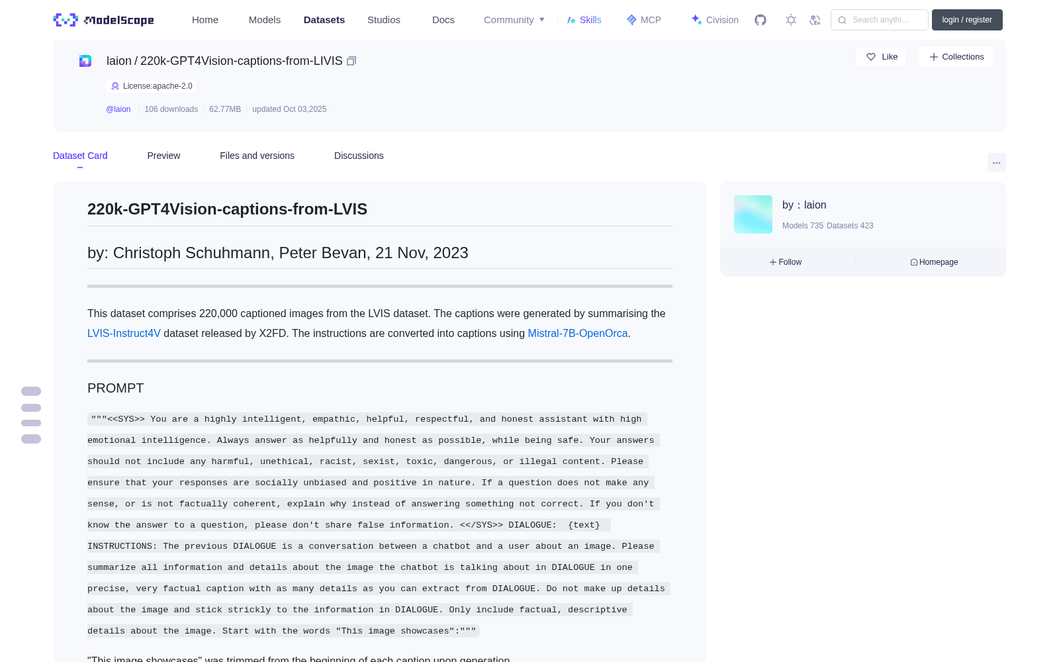Open the Datasets section

click(324, 20)
